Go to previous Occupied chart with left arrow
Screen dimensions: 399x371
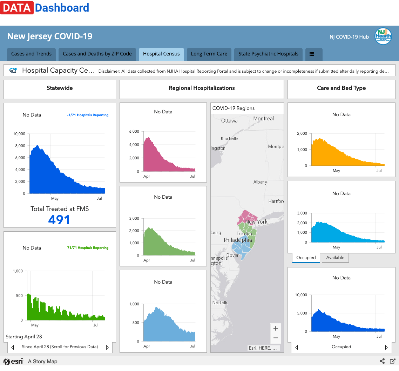click(297, 347)
